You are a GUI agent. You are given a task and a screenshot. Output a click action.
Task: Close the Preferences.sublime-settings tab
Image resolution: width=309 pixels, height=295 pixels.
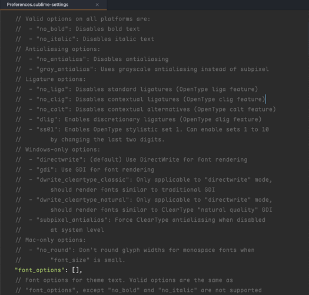97,5
